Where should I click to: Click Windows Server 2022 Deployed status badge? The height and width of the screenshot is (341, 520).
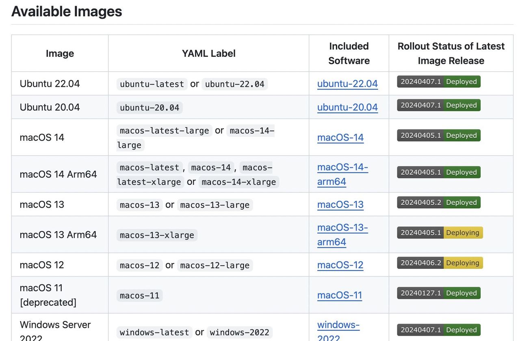tap(439, 330)
